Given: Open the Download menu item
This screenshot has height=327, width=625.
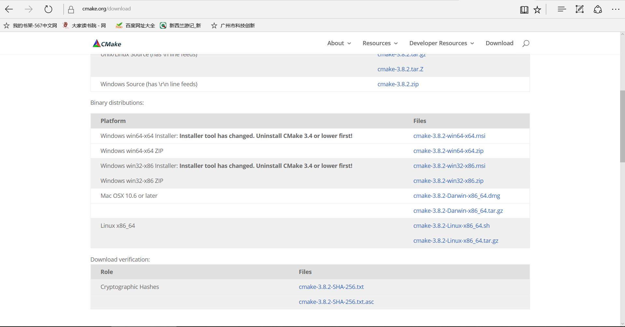Looking at the screenshot, I should point(499,43).
